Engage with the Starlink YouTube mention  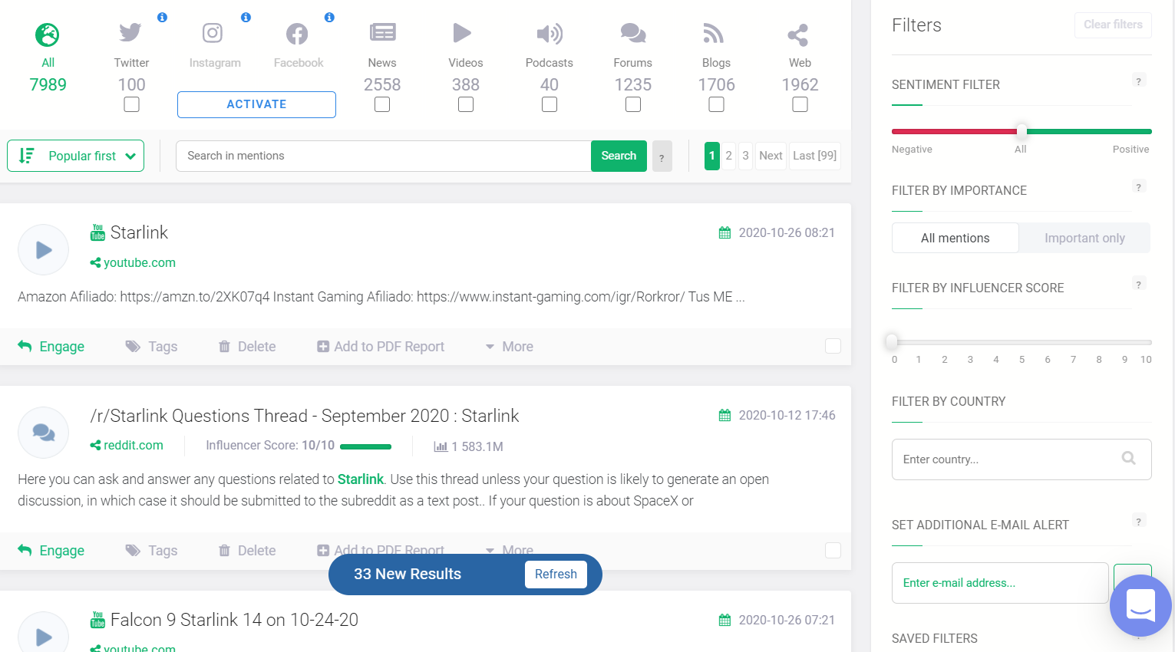coord(51,347)
